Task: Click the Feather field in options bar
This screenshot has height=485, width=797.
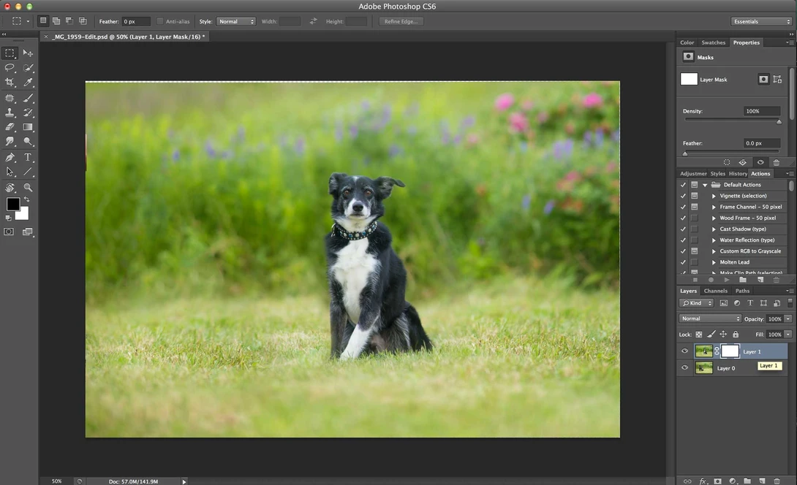Action: pyautogui.click(x=136, y=21)
